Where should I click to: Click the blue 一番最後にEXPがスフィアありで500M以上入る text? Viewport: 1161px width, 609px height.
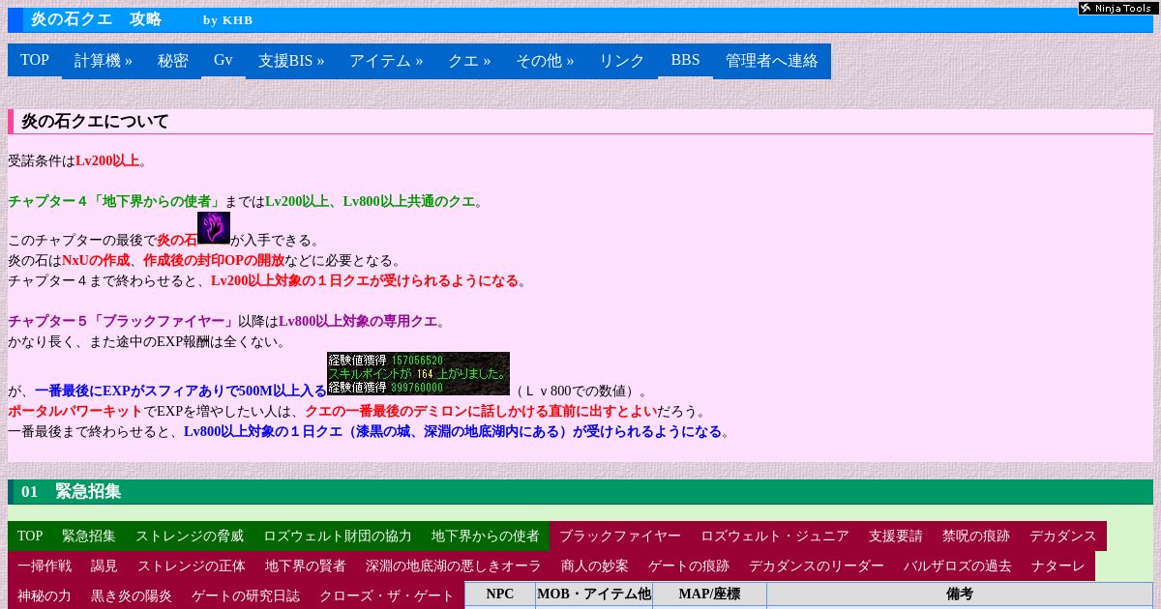point(181,391)
